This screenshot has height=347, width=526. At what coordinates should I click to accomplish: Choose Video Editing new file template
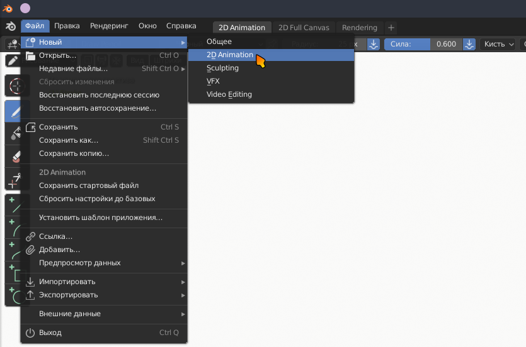click(x=271, y=94)
